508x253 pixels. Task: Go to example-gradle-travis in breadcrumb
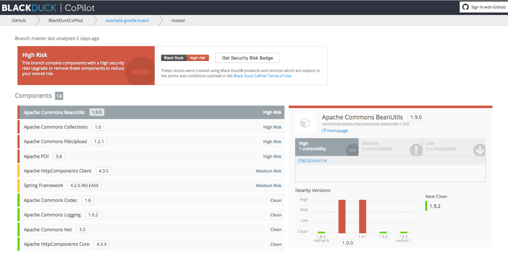[x=127, y=20]
